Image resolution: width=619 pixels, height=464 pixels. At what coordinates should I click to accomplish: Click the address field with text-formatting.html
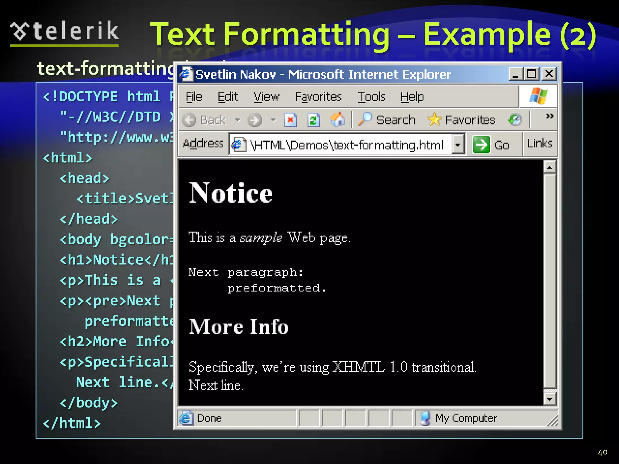[345, 145]
